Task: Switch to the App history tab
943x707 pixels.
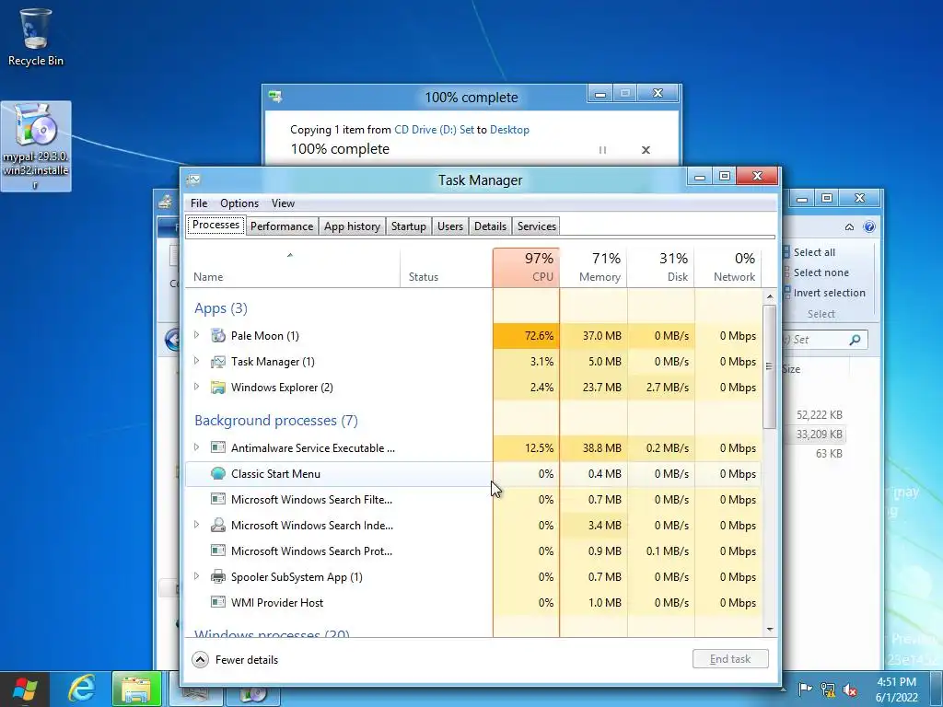Action: point(352,226)
